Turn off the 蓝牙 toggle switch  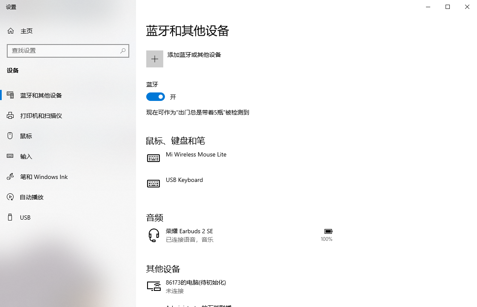(x=155, y=97)
